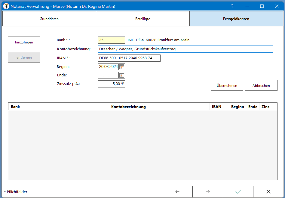Switch to the Grunddaten tab

tap(49, 19)
